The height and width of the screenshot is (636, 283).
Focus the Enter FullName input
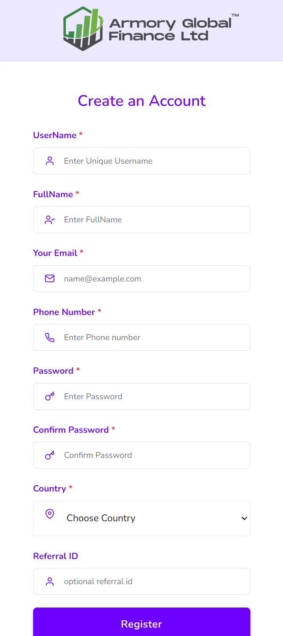[141, 220]
